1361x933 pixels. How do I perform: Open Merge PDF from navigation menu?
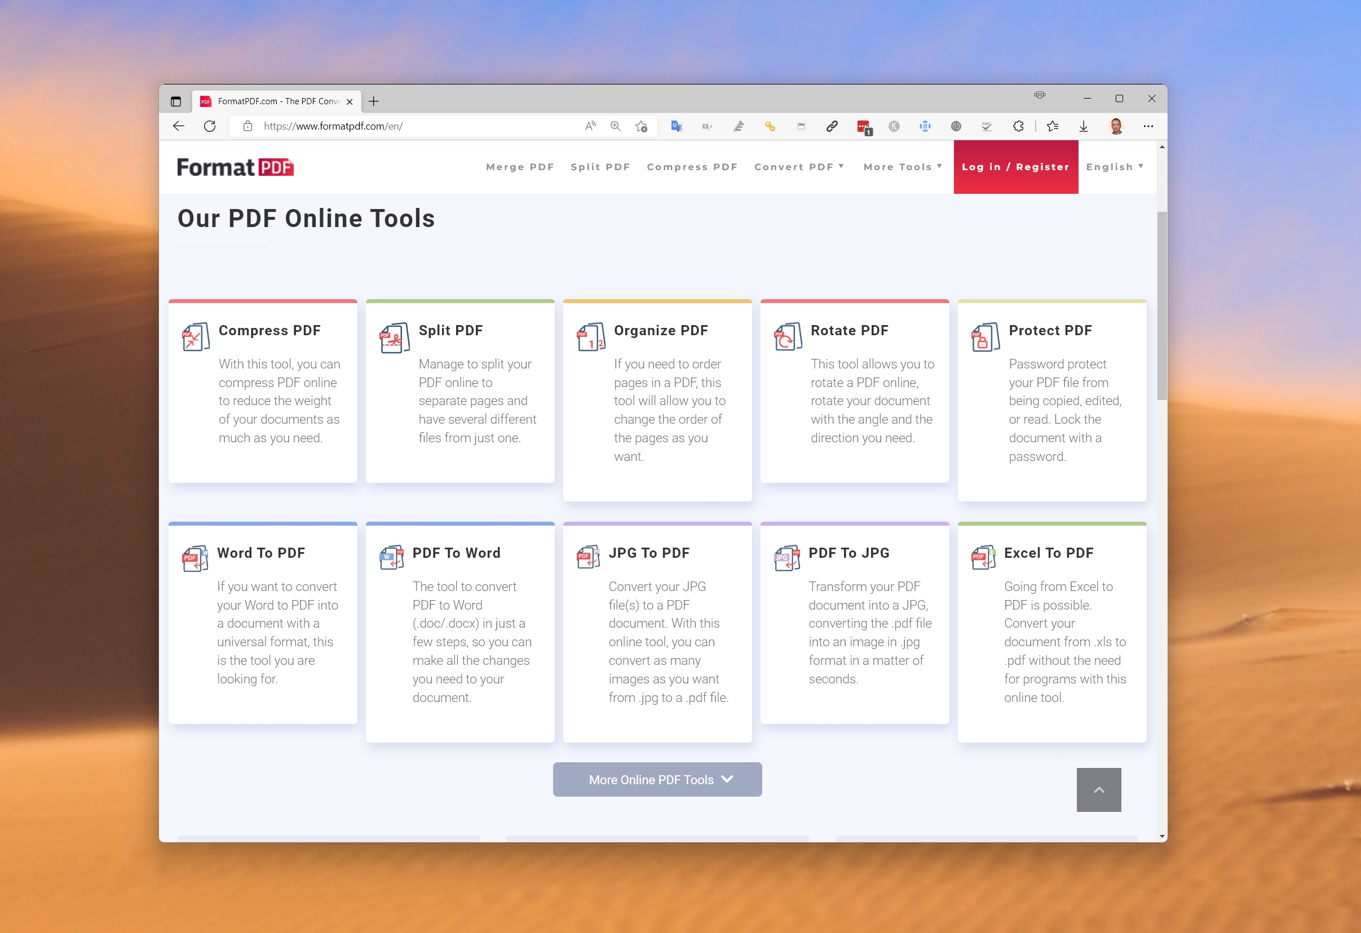(x=519, y=167)
